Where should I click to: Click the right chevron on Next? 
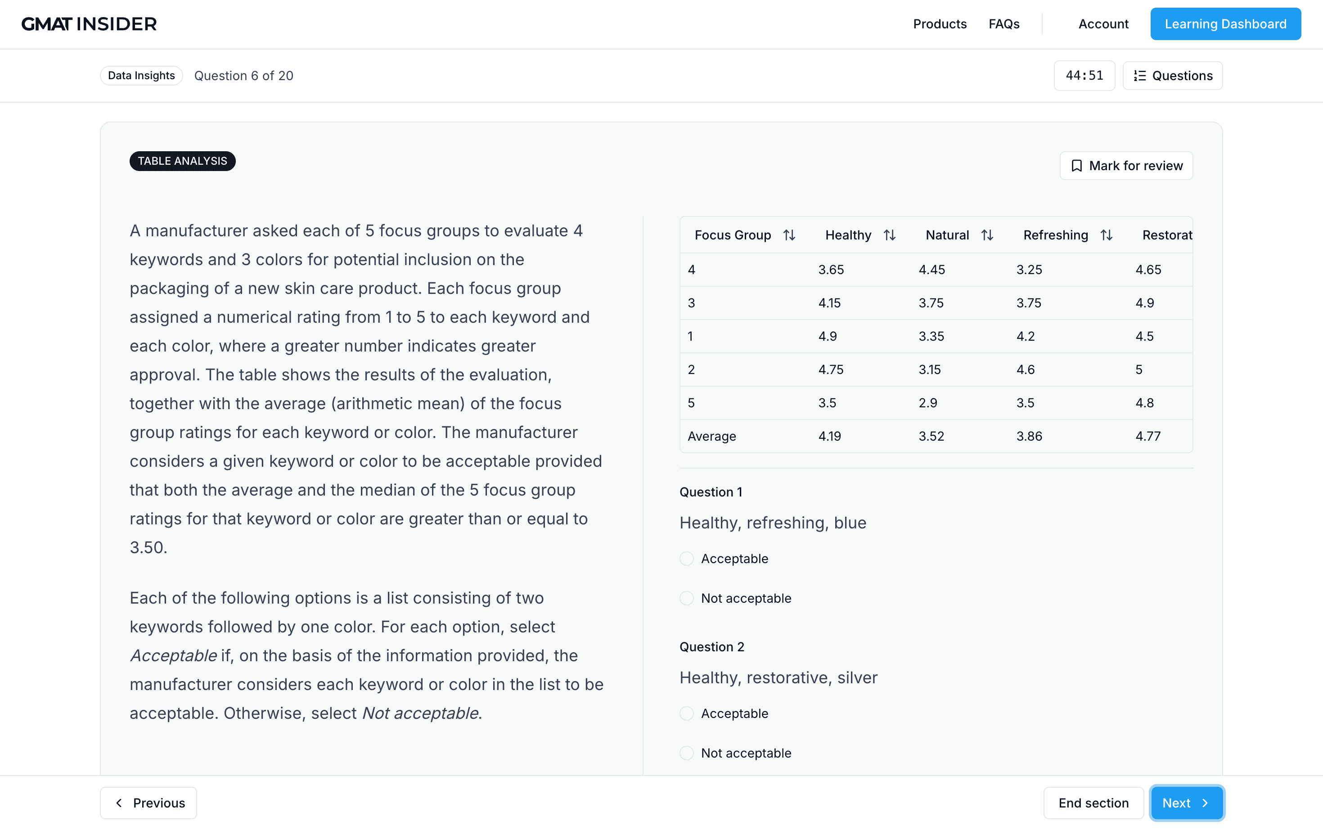pos(1205,803)
